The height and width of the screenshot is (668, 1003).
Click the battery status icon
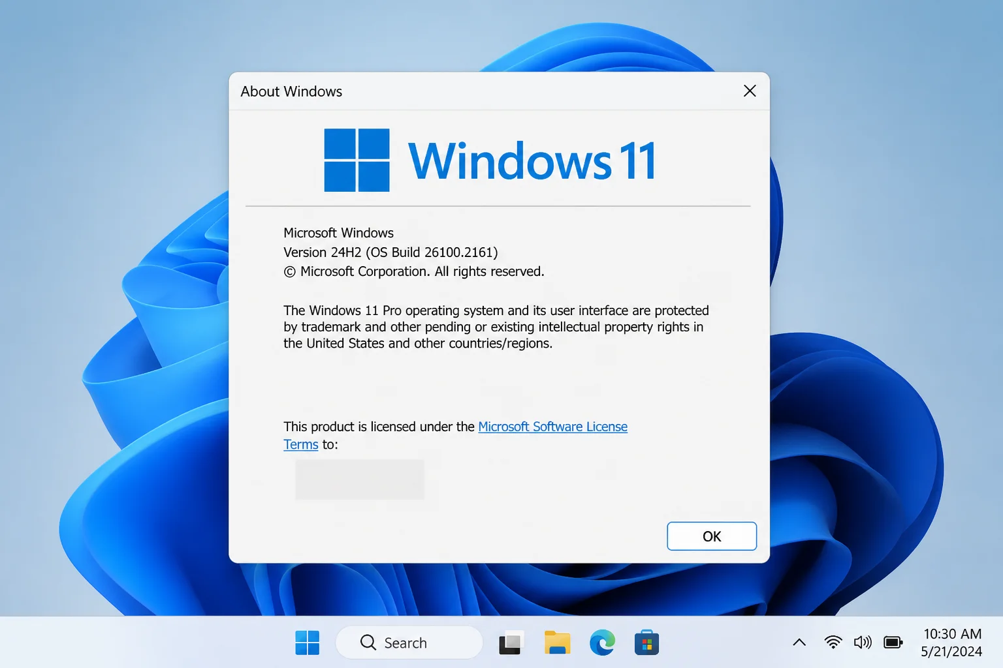click(x=893, y=643)
